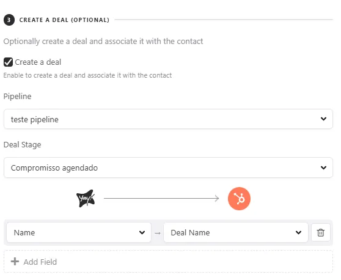Click the CREATE A DEAL (OPTIONAL) section heading
Viewport: 341px width, 280px height.
[64, 20]
